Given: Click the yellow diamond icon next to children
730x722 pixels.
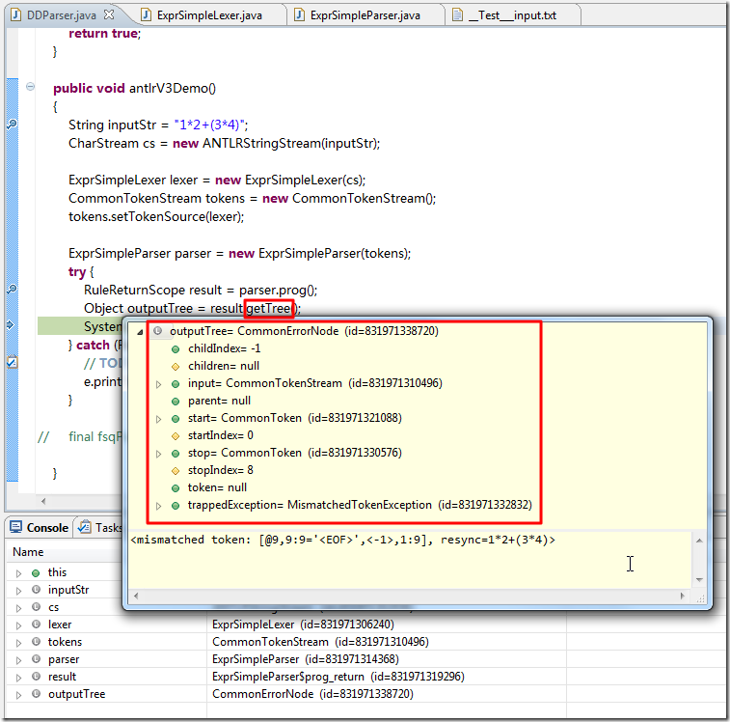Looking at the screenshot, I should coord(176,367).
